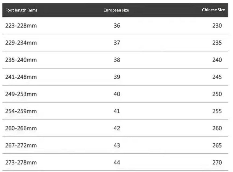The height and width of the screenshot is (172, 233).
Task: Click the 260-266mm foot length entry
Action: tap(21, 128)
